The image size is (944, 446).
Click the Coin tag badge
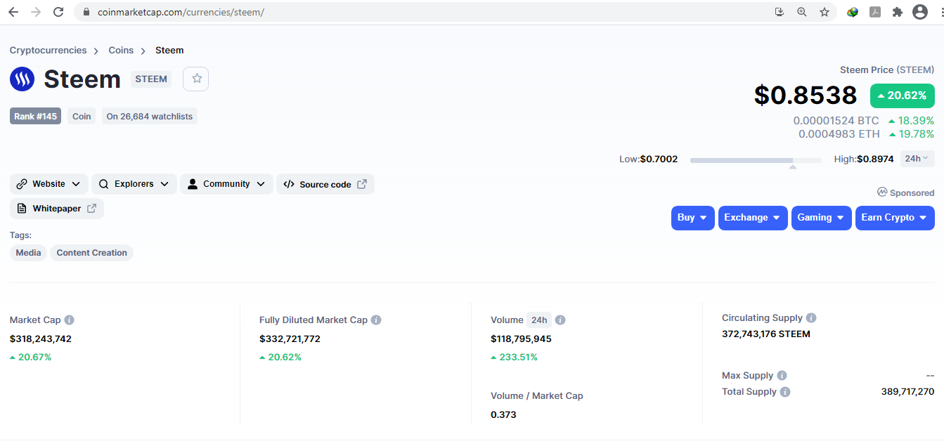82,116
